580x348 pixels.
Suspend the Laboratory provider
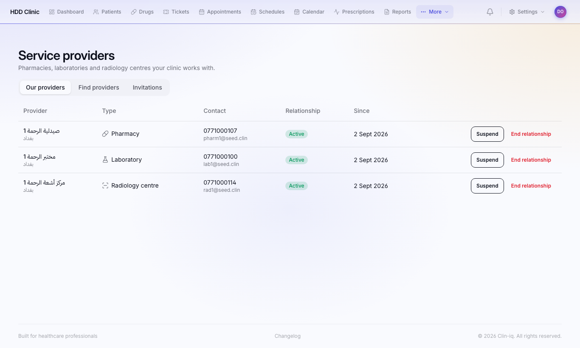(487, 160)
